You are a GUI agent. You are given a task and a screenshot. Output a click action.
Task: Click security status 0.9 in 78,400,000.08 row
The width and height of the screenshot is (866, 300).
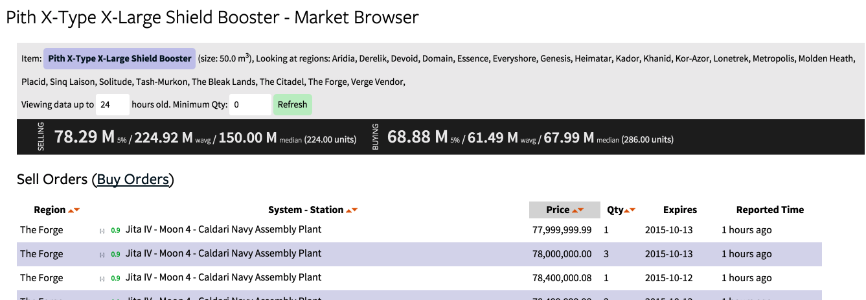(x=116, y=279)
